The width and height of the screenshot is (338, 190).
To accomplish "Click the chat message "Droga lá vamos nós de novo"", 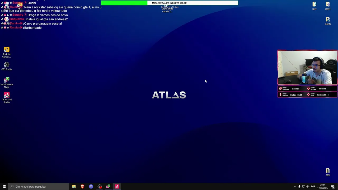I will (x=48, y=15).
